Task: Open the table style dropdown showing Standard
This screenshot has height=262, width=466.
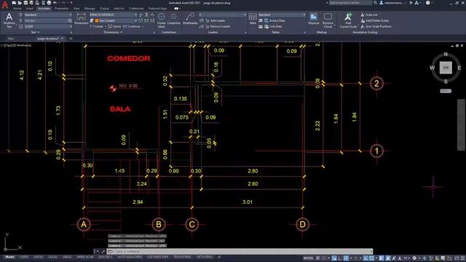Action: (x=282, y=15)
